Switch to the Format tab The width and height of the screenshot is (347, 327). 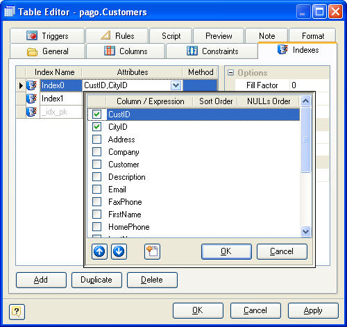click(x=312, y=36)
